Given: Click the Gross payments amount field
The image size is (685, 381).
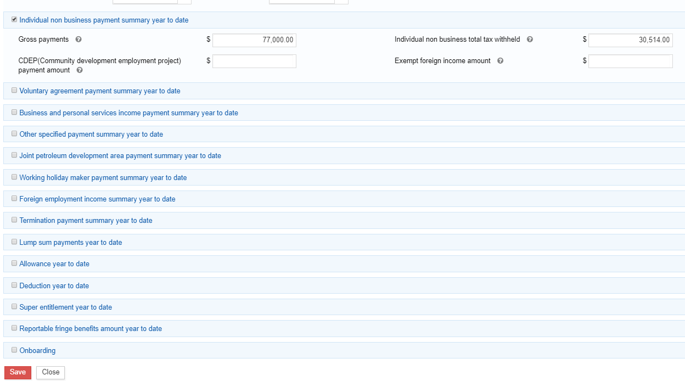Looking at the screenshot, I should click(x=254, y=40).
